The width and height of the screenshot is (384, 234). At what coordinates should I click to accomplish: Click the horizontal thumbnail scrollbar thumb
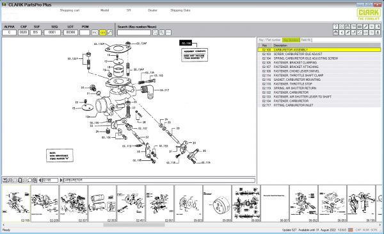tap(134, 225)
